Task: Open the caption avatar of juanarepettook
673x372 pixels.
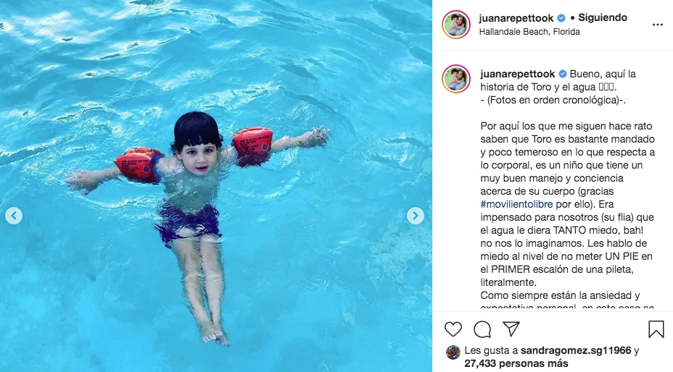Action: (x=456, y=79)
